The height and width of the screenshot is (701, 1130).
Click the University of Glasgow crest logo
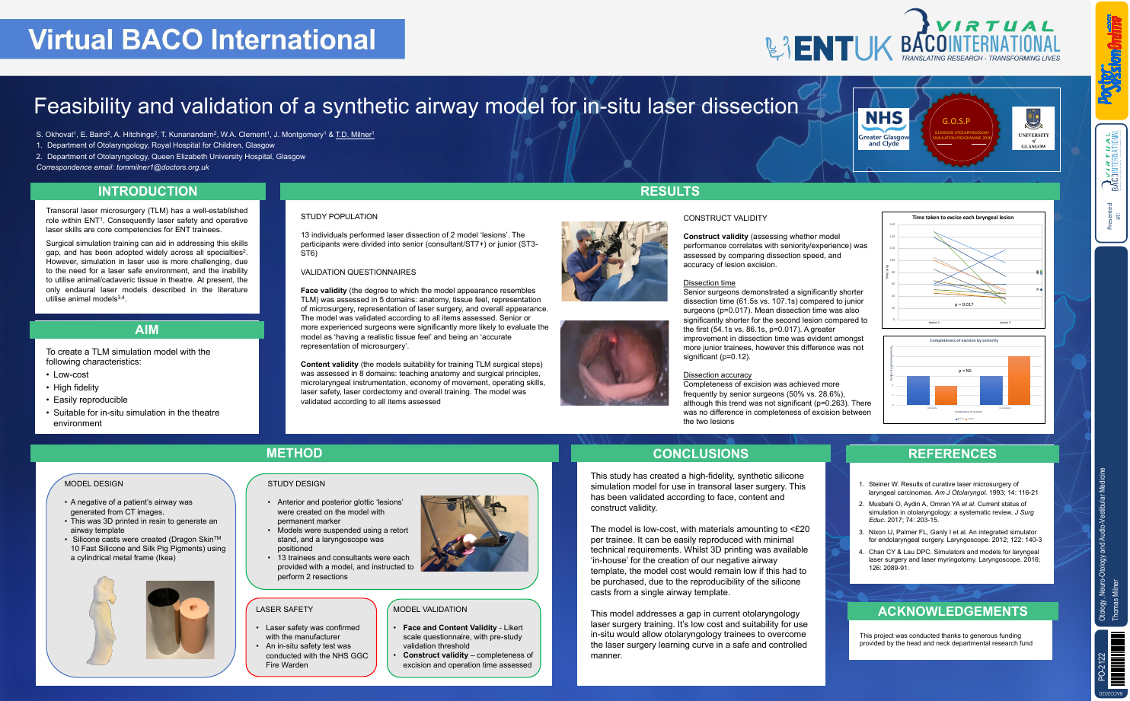click(1033, 128)
